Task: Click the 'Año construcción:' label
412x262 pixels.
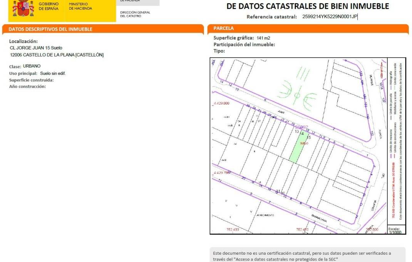Action: (27, 86)
